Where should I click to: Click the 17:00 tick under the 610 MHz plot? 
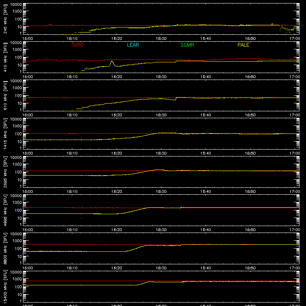coord(295,115)
